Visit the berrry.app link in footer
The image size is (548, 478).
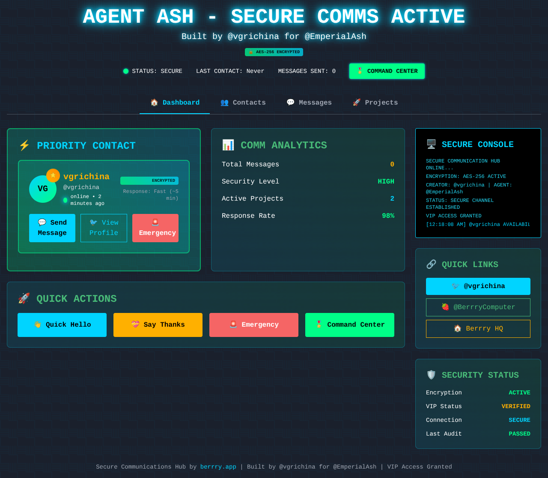coord(218,466)
